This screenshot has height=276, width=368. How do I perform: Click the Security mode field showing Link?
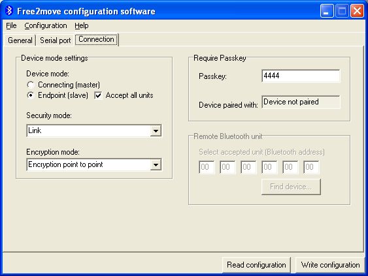[x=94, y=130]
